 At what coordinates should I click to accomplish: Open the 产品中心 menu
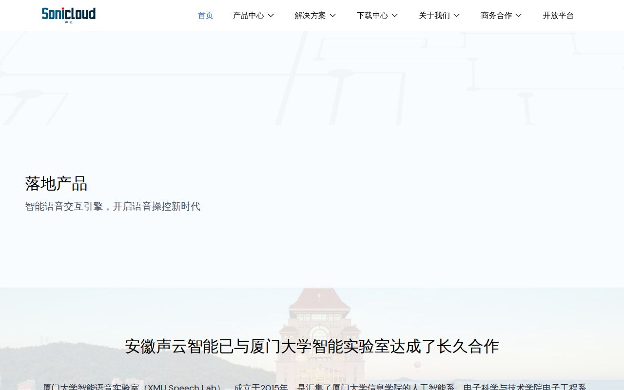point(248,16)
